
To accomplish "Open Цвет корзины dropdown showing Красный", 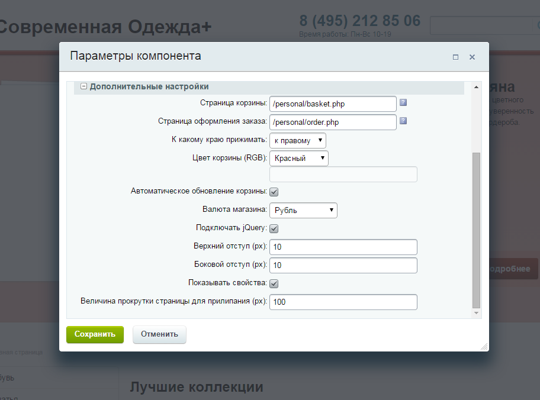I will point(298,159).
